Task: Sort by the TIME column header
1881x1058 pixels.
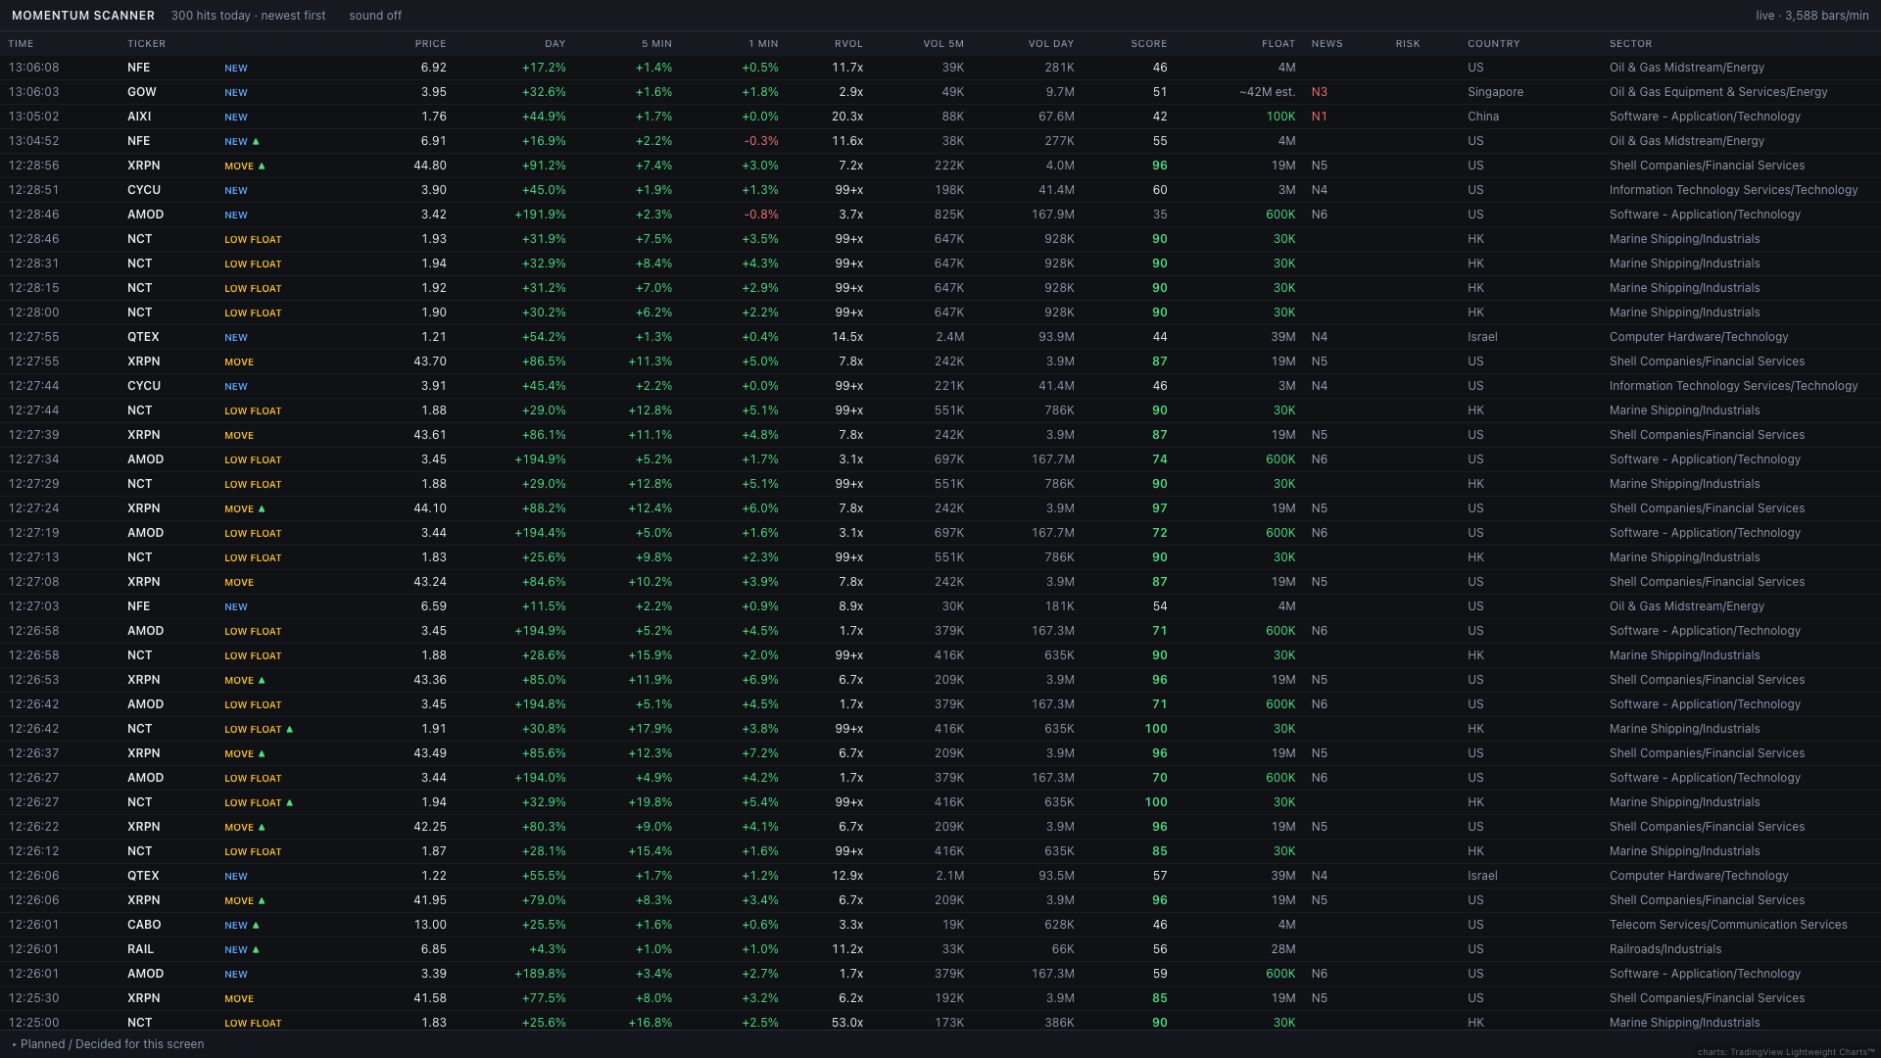Action: pos(21,44)
